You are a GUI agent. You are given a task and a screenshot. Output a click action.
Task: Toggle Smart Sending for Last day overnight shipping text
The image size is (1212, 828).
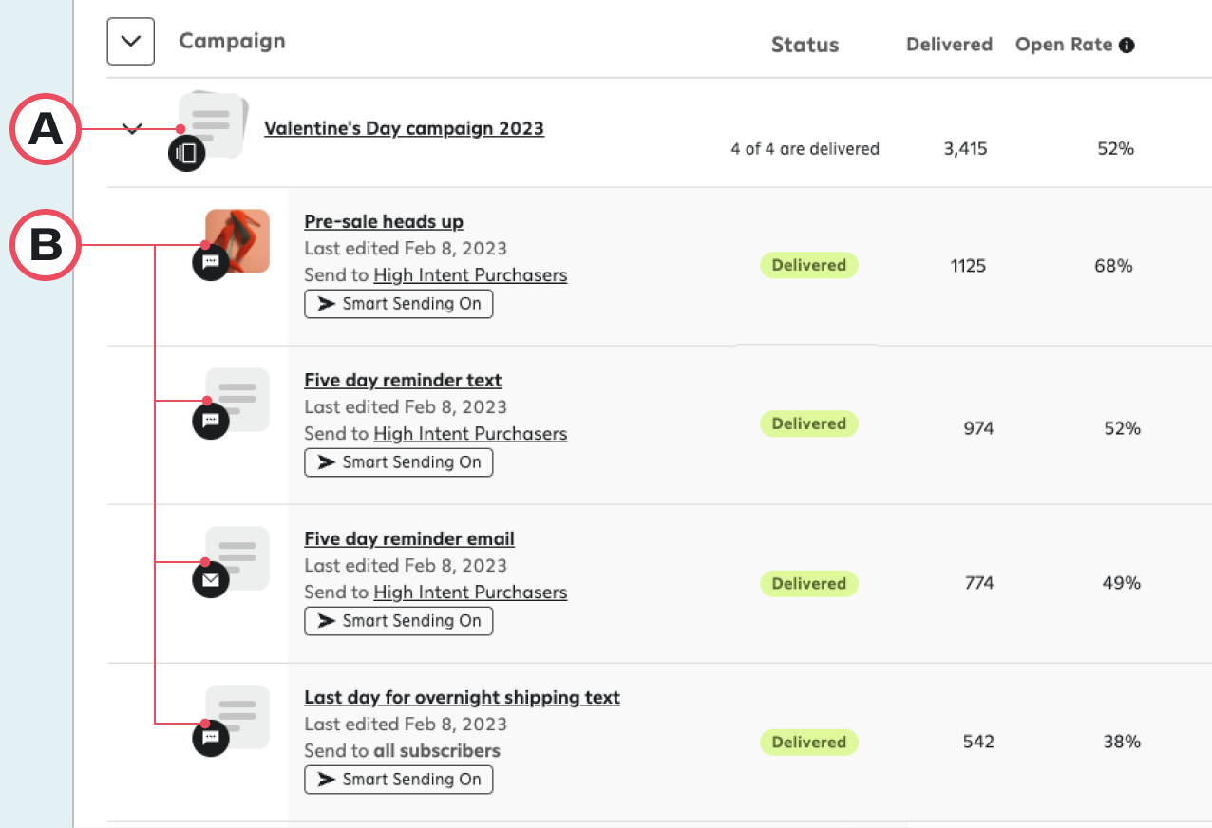click(398, 780)
